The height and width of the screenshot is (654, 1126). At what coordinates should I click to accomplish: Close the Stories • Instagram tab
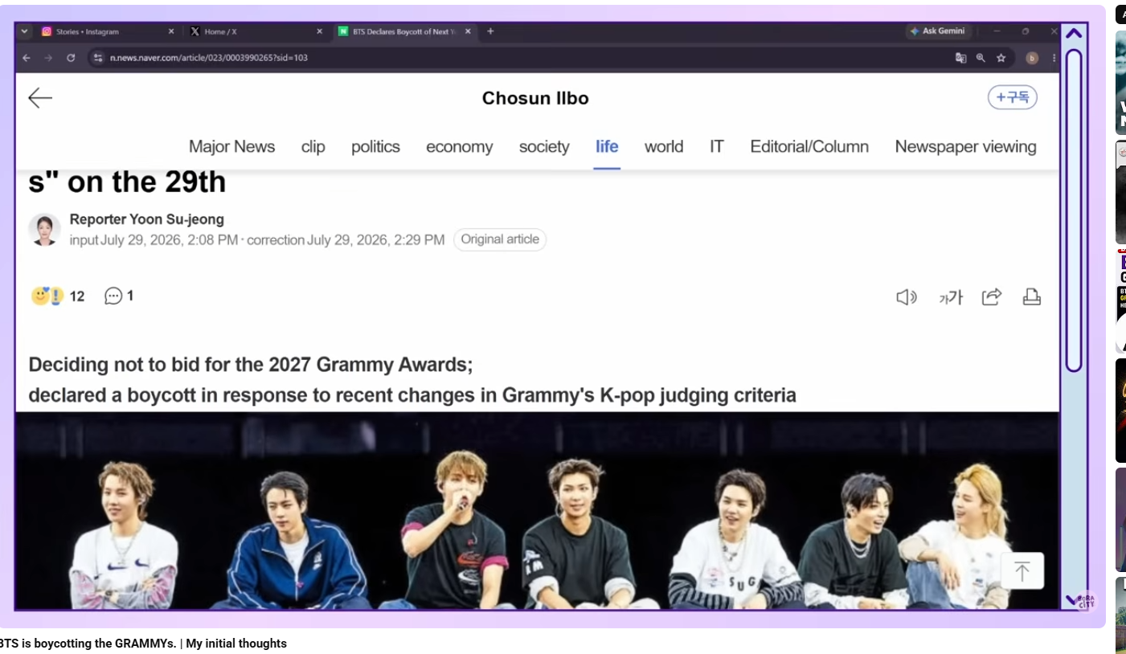170,31
